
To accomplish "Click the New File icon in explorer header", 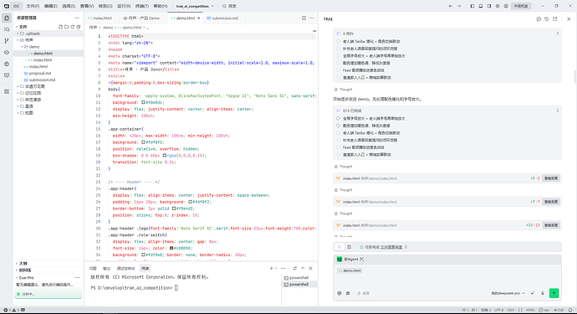I will [60, 27].
